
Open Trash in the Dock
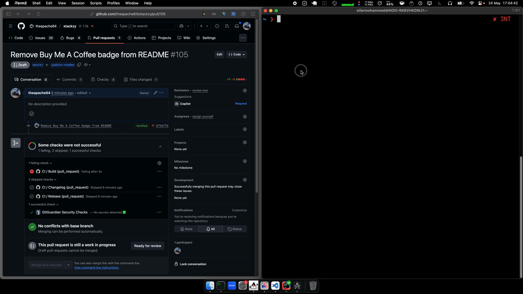pos(313,285)
